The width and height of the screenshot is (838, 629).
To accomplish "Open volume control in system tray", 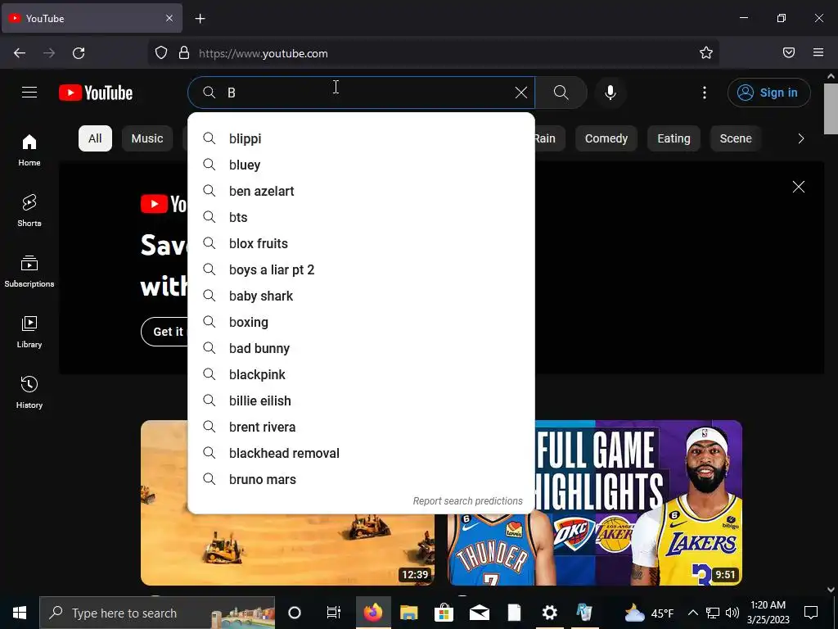I will [732, 613].
